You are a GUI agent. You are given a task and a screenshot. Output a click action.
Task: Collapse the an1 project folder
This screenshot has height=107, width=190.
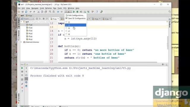[x=21, y=22]
